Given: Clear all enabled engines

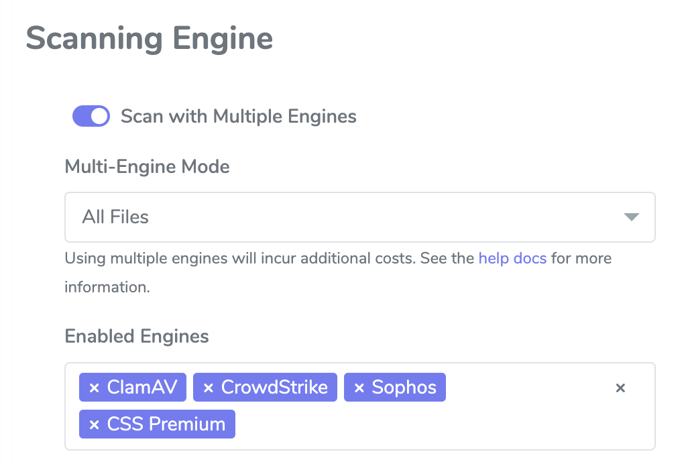Looking at the screenshot, I should [x=620, y=388].
